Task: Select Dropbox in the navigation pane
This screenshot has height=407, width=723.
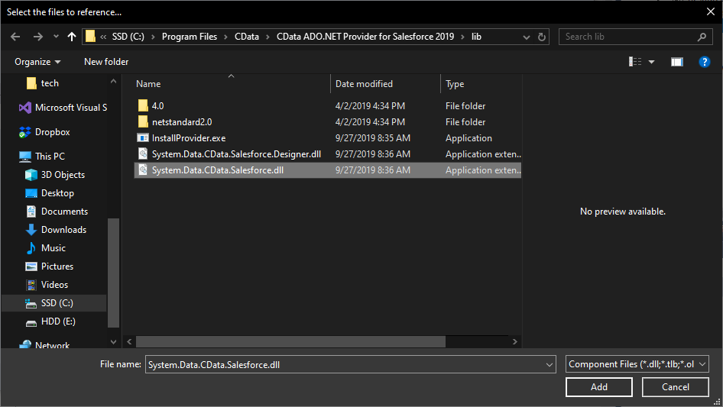Action: (x=52, y=132)
